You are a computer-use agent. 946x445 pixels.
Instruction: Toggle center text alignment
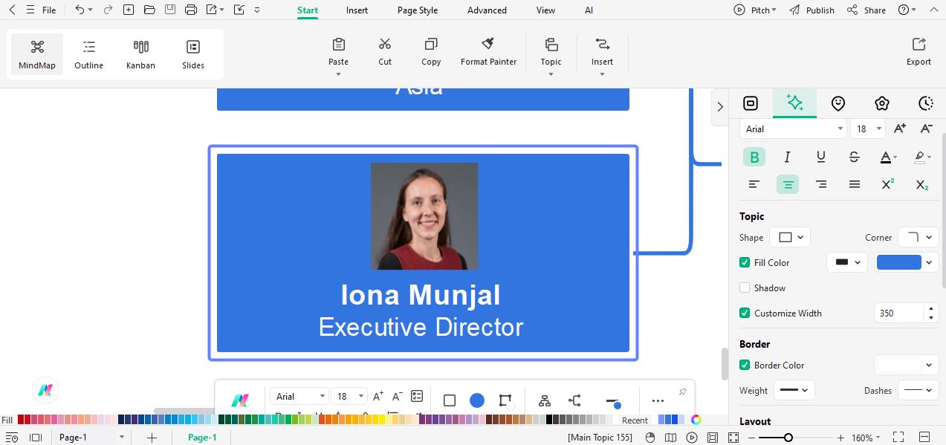point(788,184)
